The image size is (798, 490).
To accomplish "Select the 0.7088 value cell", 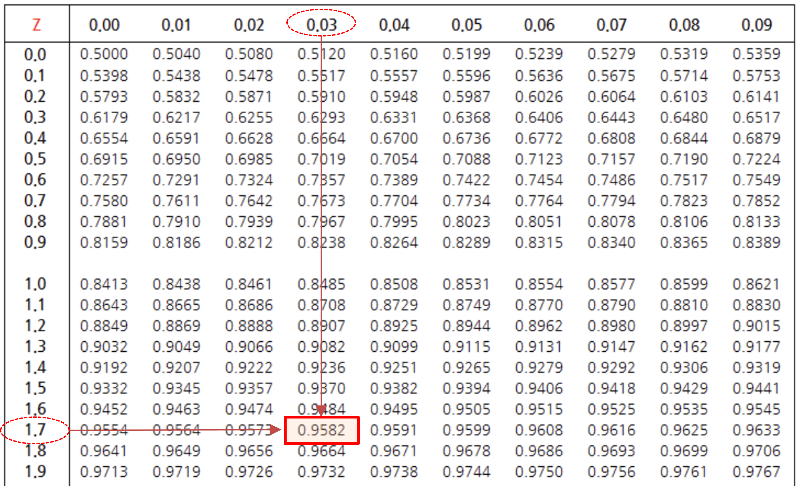I will tap(467, 159).
